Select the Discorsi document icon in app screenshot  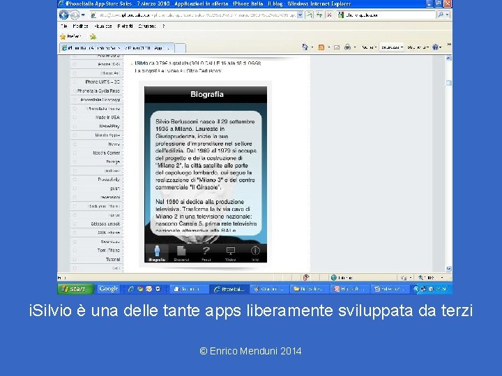click(181, 253)
